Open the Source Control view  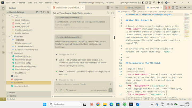pos(3,21)
